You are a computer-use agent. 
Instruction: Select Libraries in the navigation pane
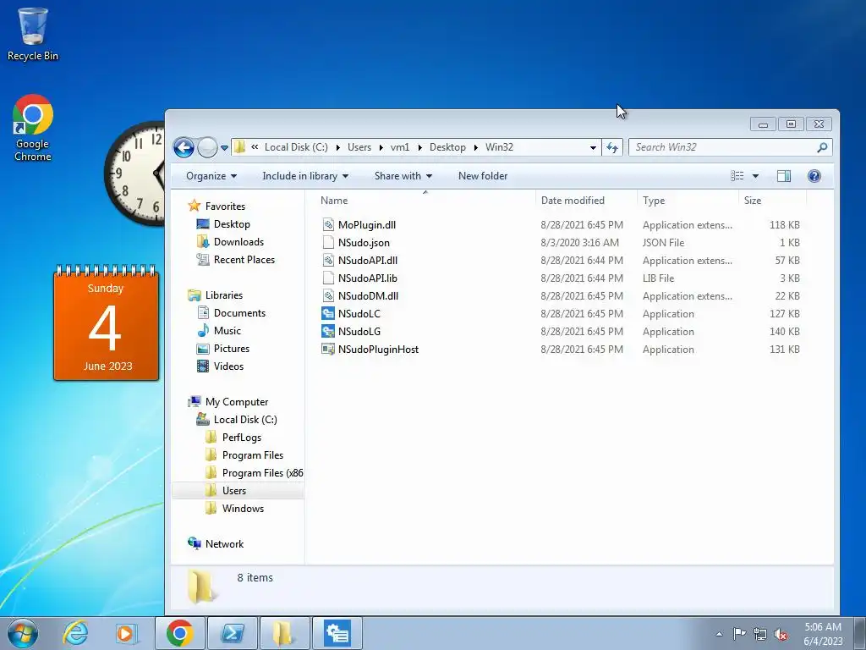(223, 295)
